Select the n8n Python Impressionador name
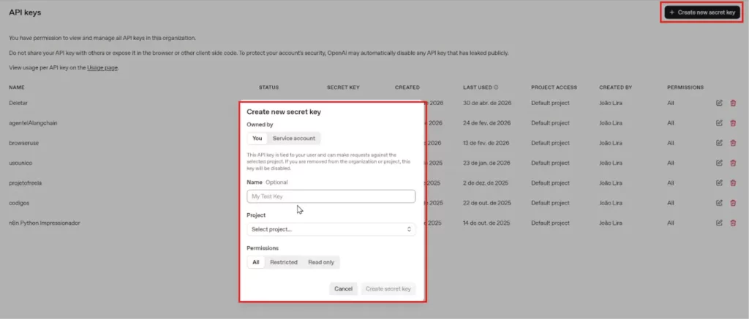Viewport: 749px width, 319px height. click(x=45, y=223)
